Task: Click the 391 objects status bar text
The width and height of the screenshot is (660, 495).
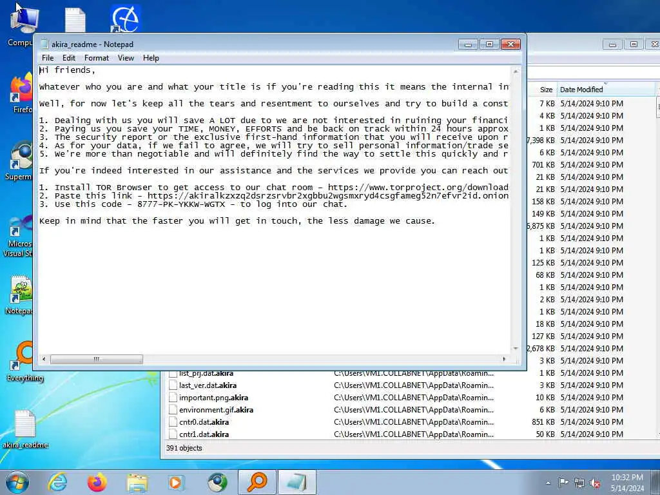Action: [184, 448]
